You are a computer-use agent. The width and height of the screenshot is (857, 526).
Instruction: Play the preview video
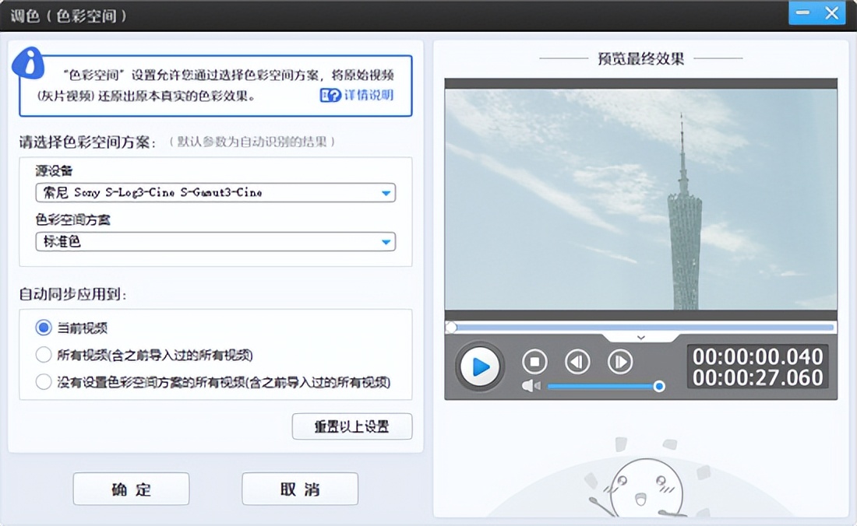(480, 366)
